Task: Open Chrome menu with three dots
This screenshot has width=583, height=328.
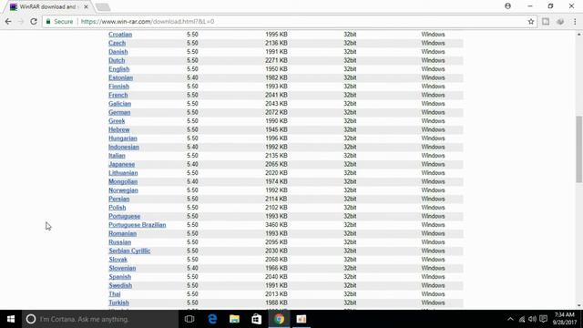Action: click(575, 22)
